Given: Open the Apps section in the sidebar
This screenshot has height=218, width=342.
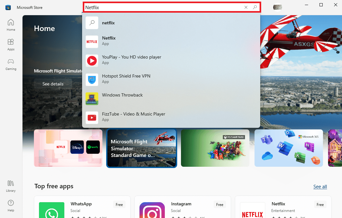Looking at the screenshot, I should [10, 44].
